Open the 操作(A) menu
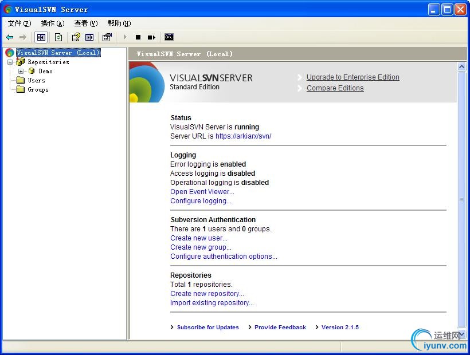Screen dimensions: 470x355 coord(52,23)
